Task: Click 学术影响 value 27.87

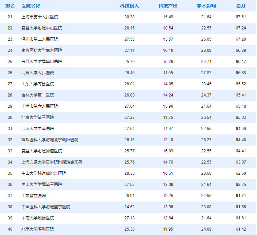Action: tap(206, 73)
